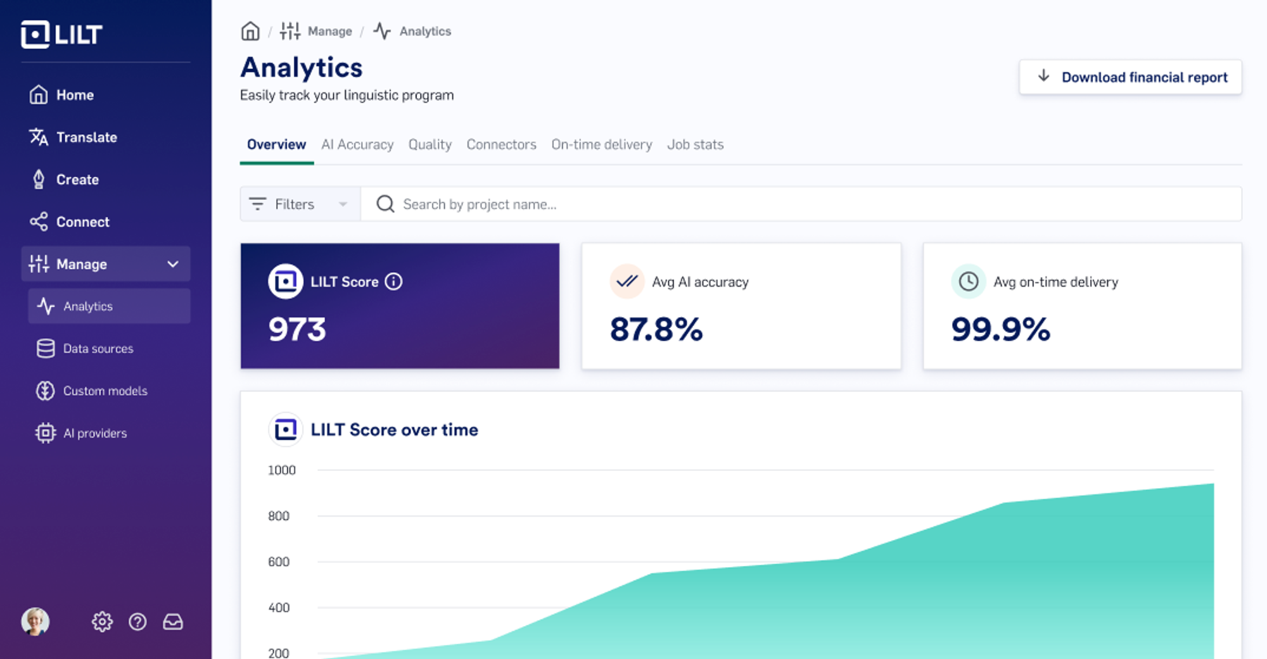
Task: Open Connect in the sidebar
Action: [x=106, y=222]
